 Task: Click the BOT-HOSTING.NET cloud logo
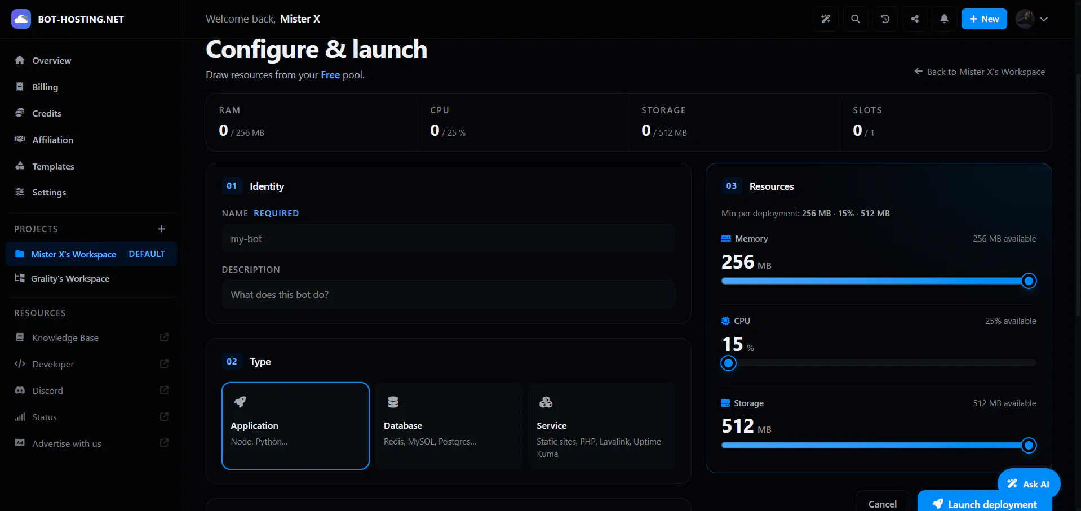[x=21, y=19]
